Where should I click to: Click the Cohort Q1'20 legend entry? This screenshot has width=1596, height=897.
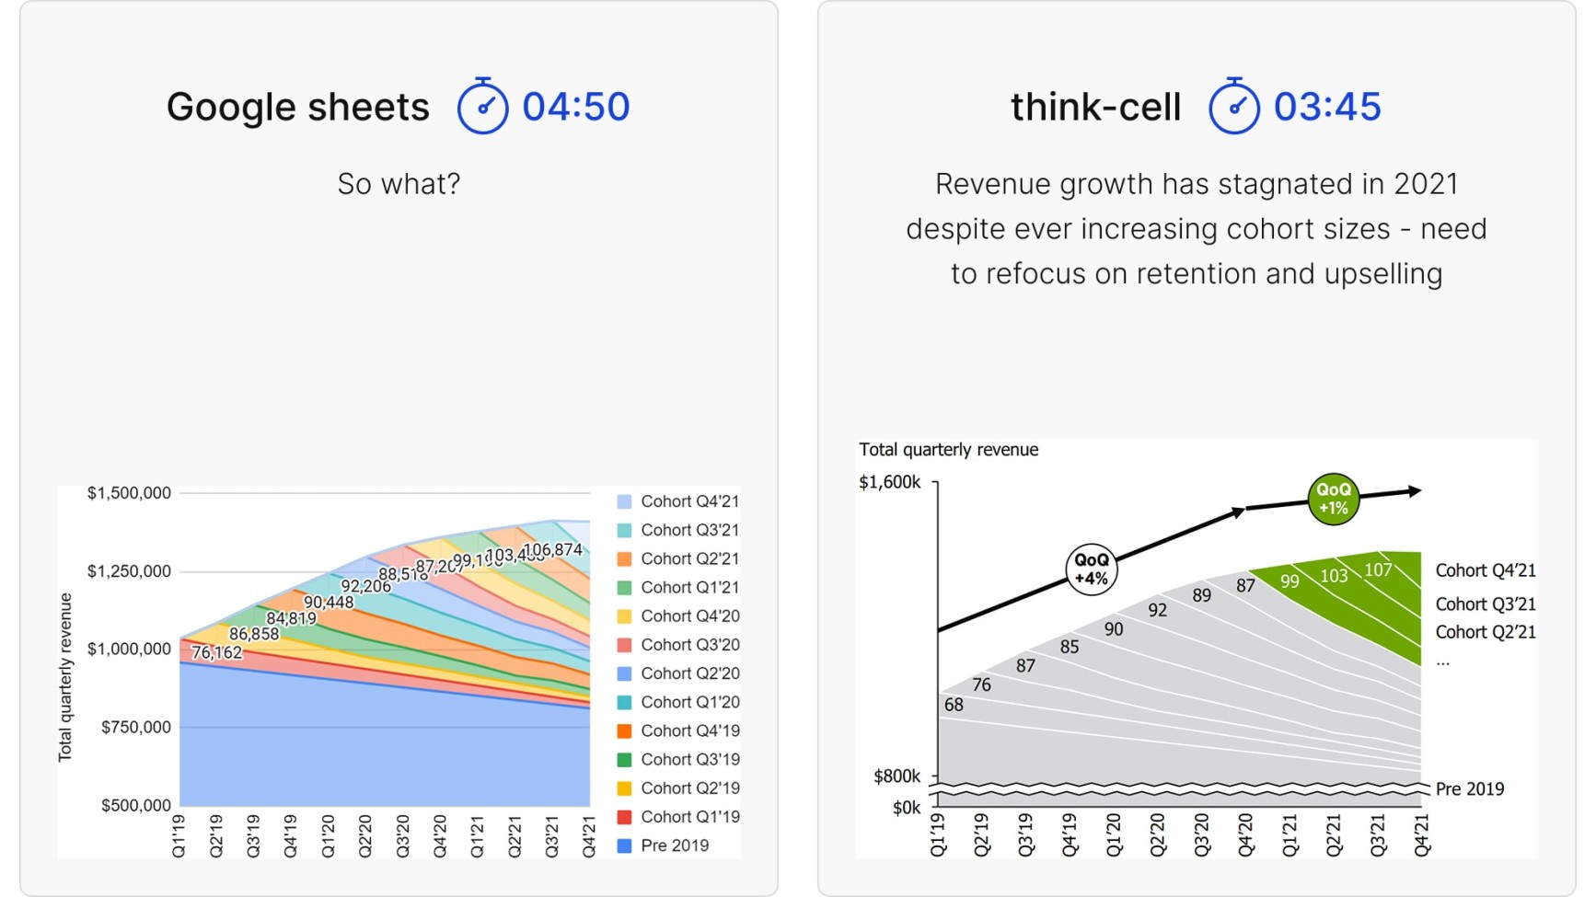[678, 702]
